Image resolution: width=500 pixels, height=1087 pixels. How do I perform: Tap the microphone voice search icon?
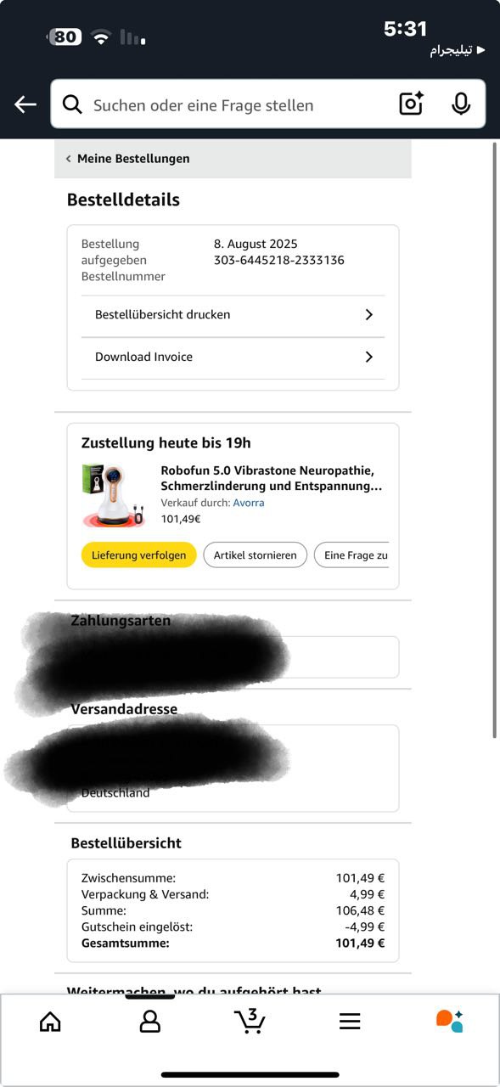461,104
